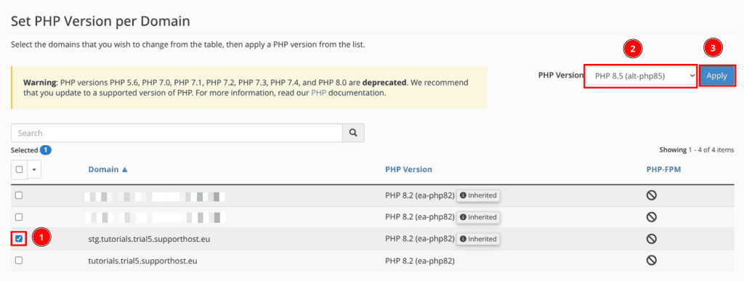Click the Inherited info badge for stg.tutorials.trial5.supporthost.eu
744x281 pixels.
tap(478, 239)
